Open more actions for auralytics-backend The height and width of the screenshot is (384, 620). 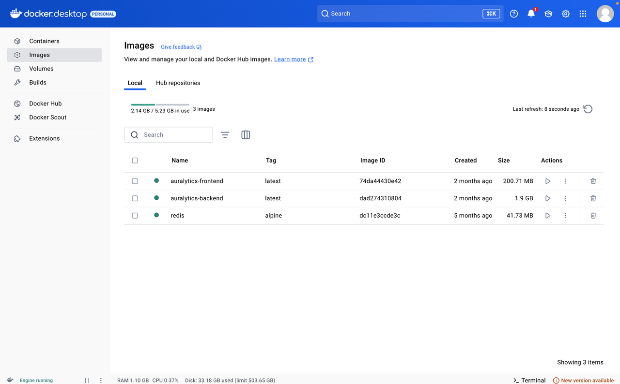pyautogui.click(x=565, y=198)
